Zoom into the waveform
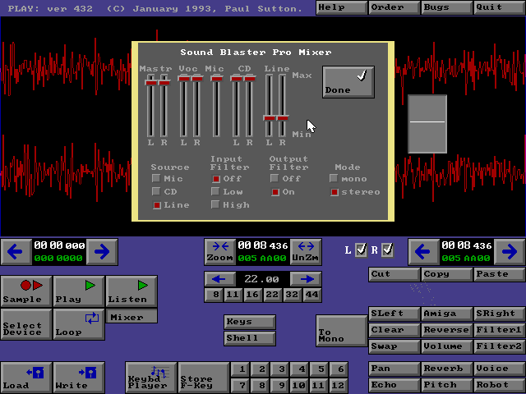 (219, 250)
